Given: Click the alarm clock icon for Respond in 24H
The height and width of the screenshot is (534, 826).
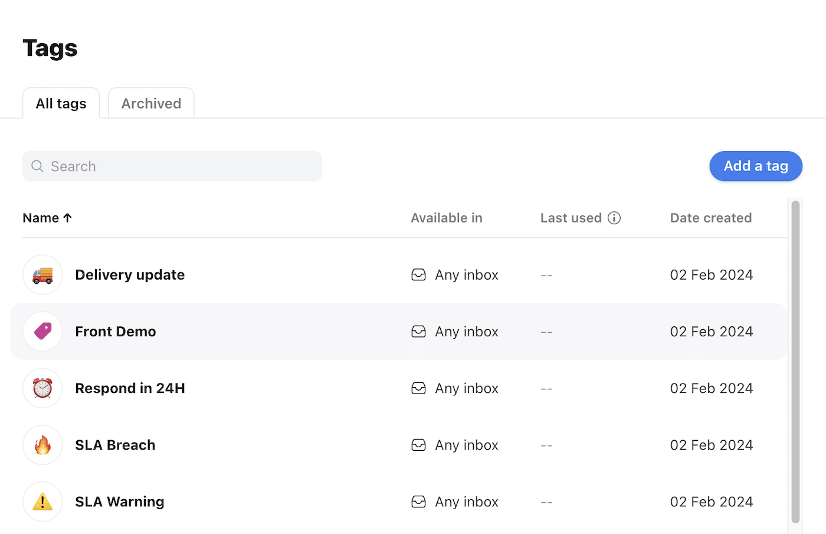Looking at the screenshot, I should pyautogui.click(x=42, y=388).
